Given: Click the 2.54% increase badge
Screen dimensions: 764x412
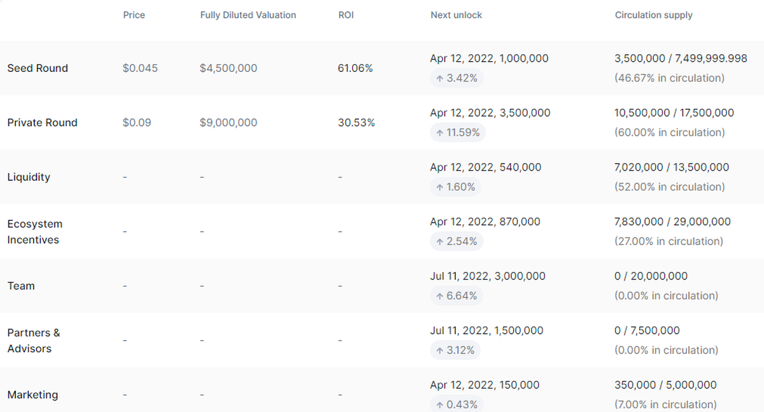Looking at the screenshot, I should point(457,241).
